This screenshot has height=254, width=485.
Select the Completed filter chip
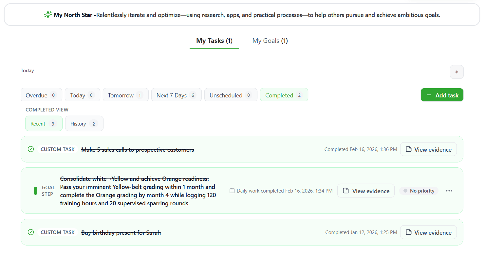tap(284, 95)
